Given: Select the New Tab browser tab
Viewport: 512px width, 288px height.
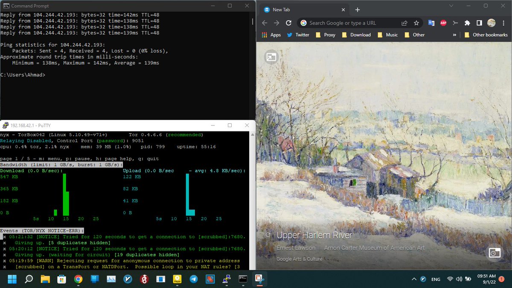Looking at the screenshot, I should 299,9.
